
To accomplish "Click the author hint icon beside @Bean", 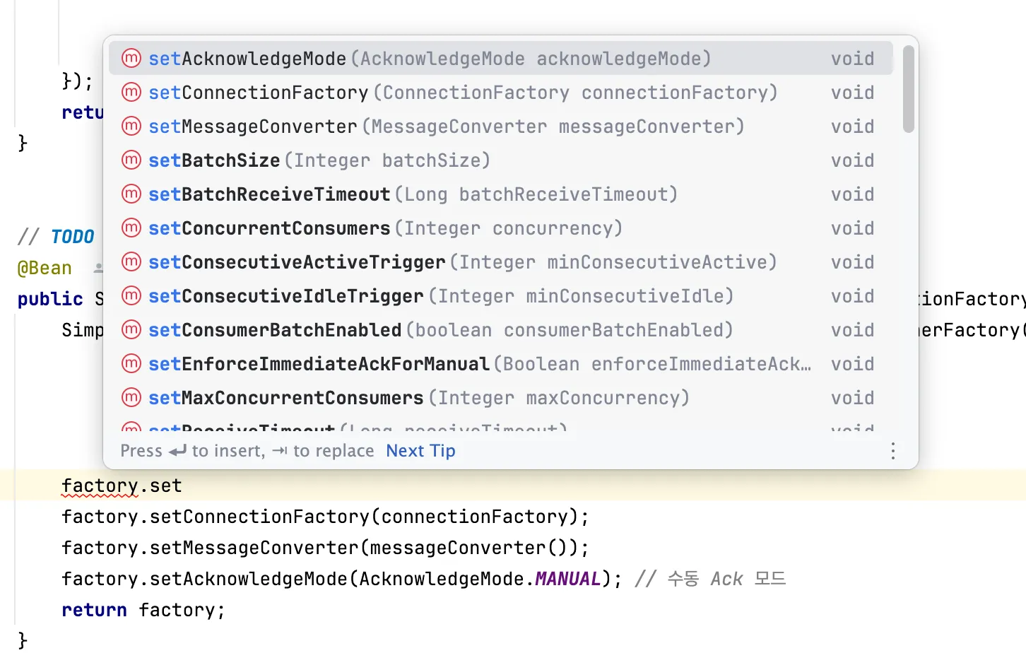I will (99, 268).
